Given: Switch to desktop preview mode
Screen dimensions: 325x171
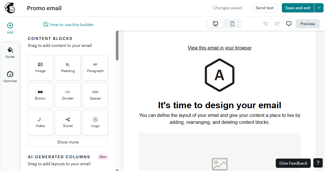Looking at the screenshot, I should pos(215,23).
